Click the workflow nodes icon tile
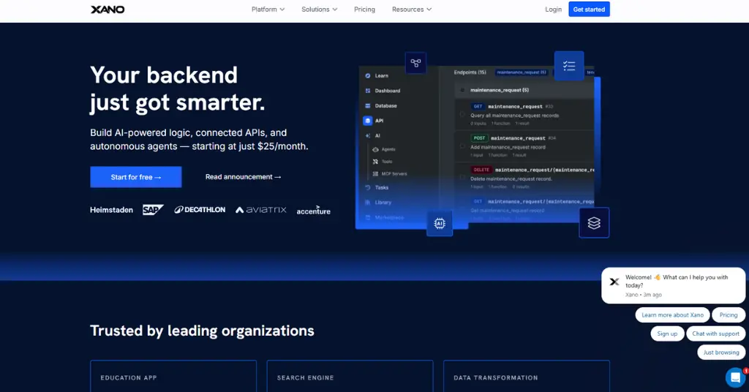The image size is (749, 392). tap(415, 63)
